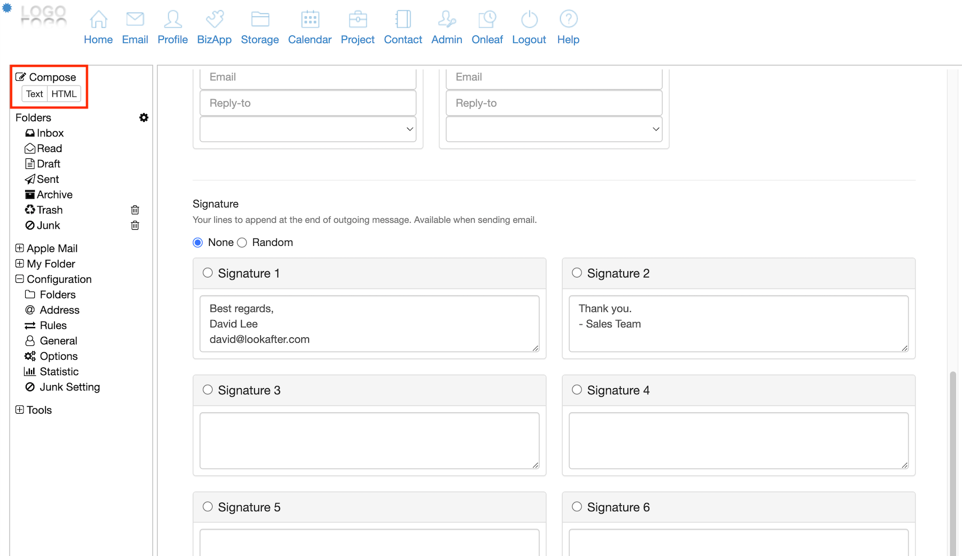Select the Signature 1 radio button
This screenshot has height=556, width=962.
coord(208,273)
